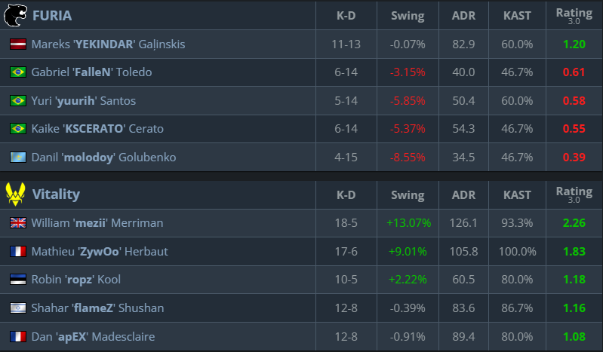Viewport: 603px width, 352px height.
Task: Open the Vitality team page link
Action: click(56, 194)
